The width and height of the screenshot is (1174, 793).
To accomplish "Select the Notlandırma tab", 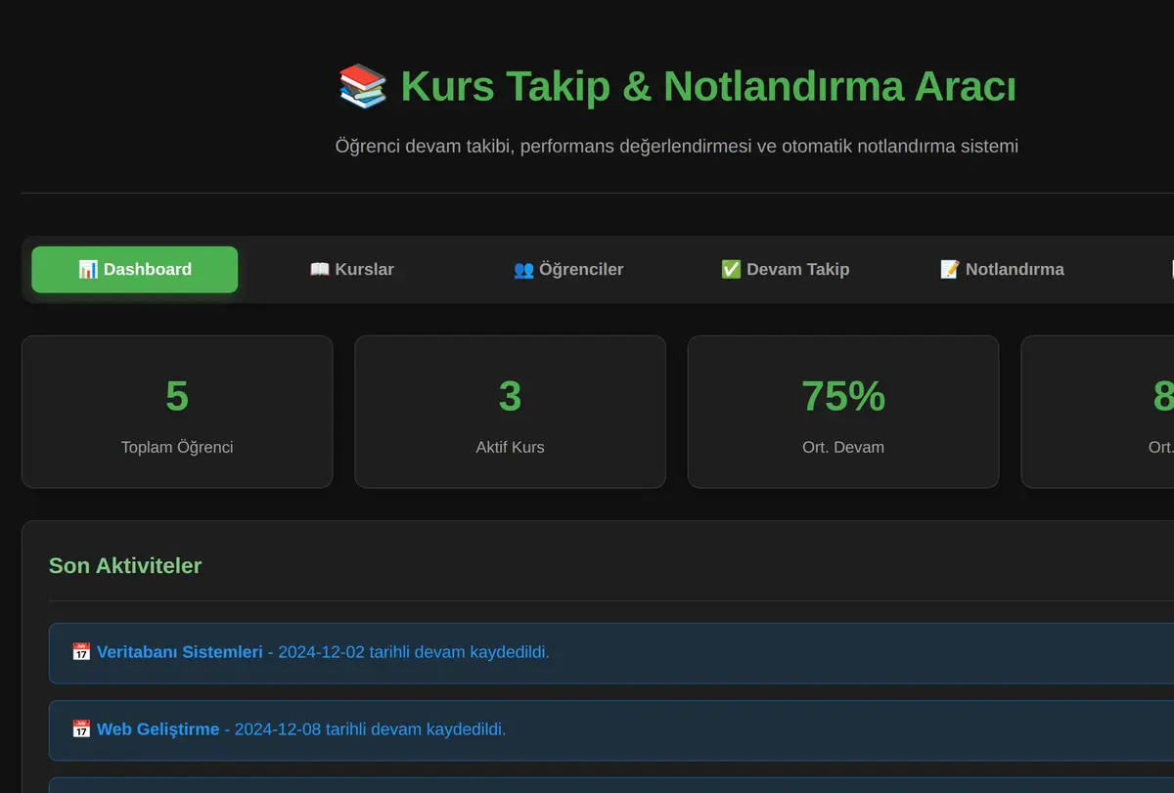I will pos(1002,269).
